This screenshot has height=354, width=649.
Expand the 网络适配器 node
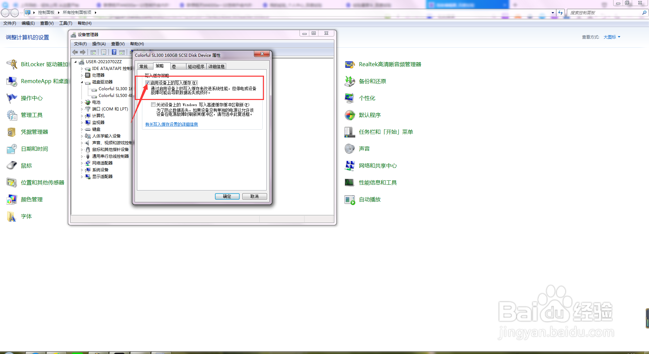[82, 163]
